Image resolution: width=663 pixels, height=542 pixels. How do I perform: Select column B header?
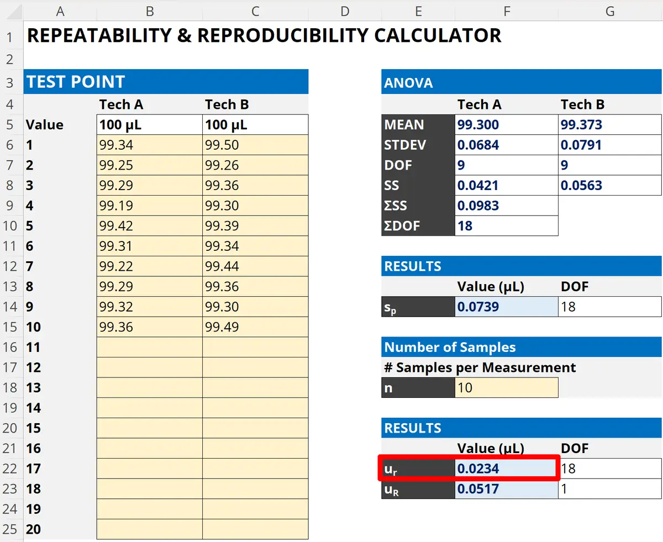149,10
